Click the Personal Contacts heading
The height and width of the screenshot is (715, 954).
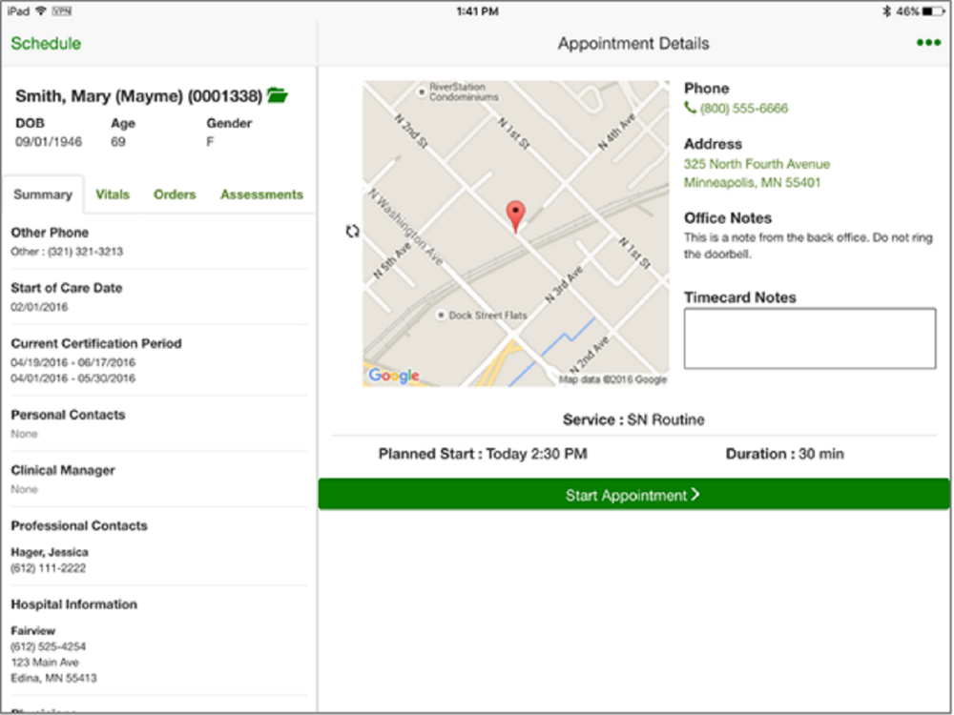68,415
